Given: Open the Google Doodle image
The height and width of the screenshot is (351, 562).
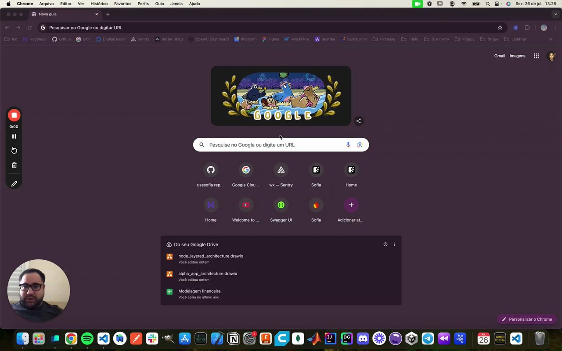Looking at the screenshot, I should click(x=281, y=96).
